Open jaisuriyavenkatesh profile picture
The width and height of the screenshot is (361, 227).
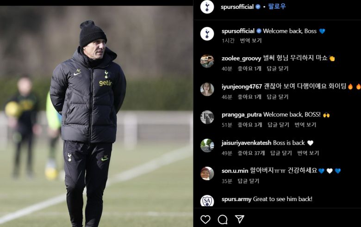(207, 145)
